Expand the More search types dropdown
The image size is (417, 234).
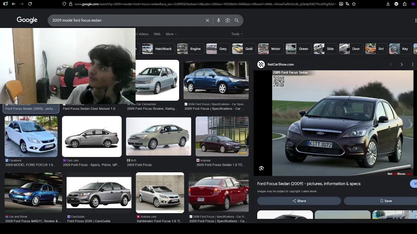(171, 34)
